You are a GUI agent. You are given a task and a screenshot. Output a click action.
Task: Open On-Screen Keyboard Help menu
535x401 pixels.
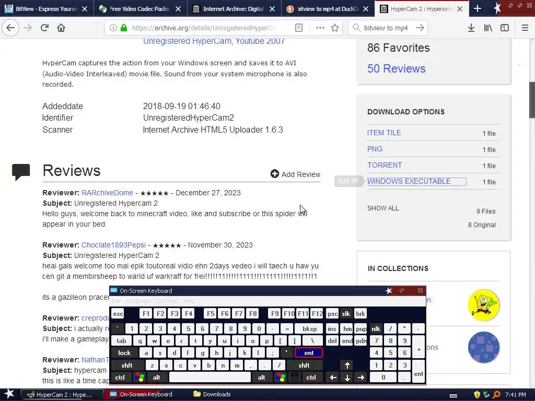(x=189, y=301)
